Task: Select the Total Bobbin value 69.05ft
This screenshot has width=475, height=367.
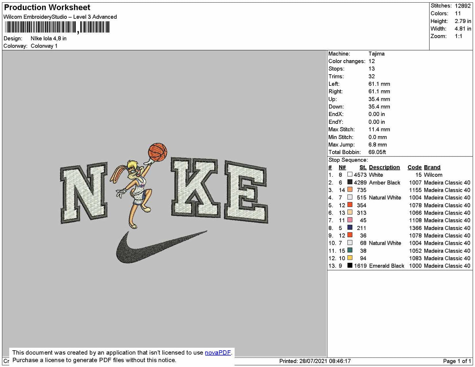Action: coord(377,152)
